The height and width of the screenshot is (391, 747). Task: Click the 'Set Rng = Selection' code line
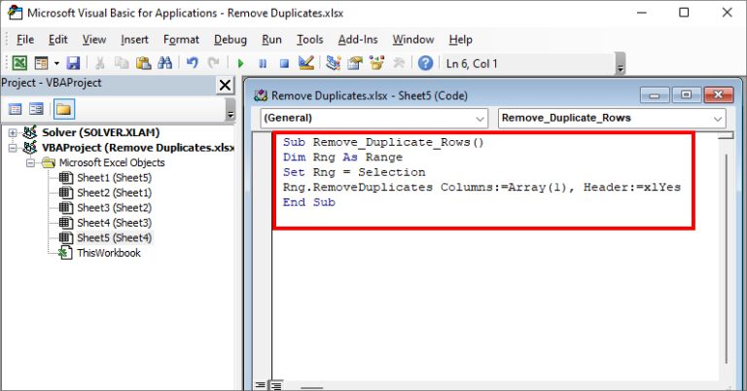click(354, 172)
